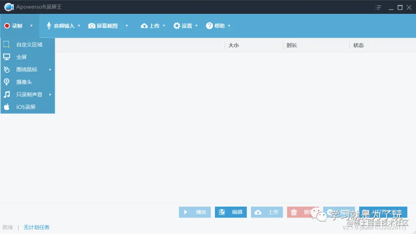This screenshot has width=416, height=234.
Task: Choose 摄像头 recording option
Action: 28,82
